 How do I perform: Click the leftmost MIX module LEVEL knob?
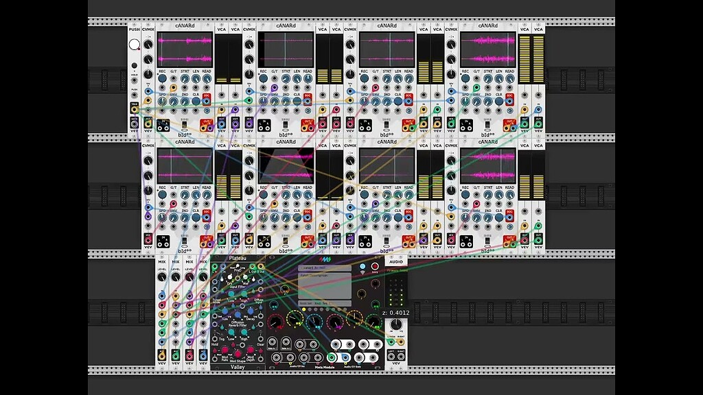click(x=162, y=277)
